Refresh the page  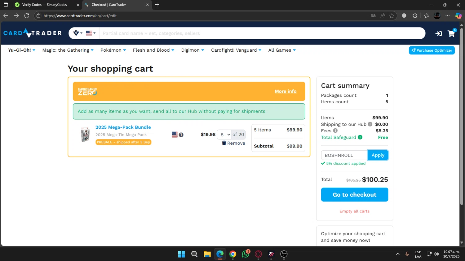tap(27, 15)
